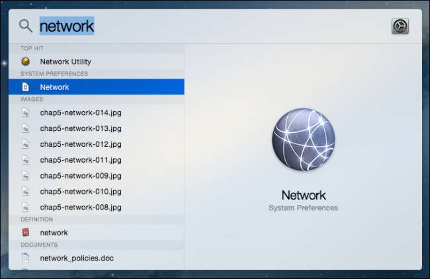Viewport: 430px width, 279px height.
Task: Select result chap5-network-008.jpg
Action: pos(97,207)
